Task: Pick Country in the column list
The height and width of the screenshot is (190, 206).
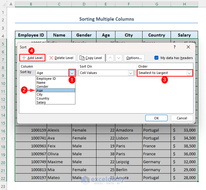Action: (x=43, y=98)
